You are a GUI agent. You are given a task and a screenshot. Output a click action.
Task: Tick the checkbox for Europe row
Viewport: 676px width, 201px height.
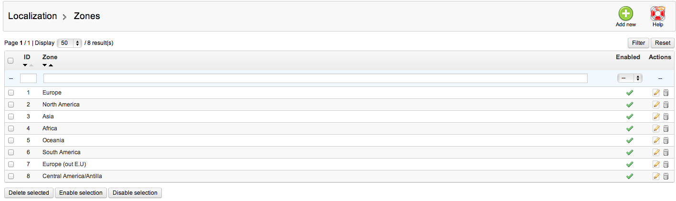point(11,93)
